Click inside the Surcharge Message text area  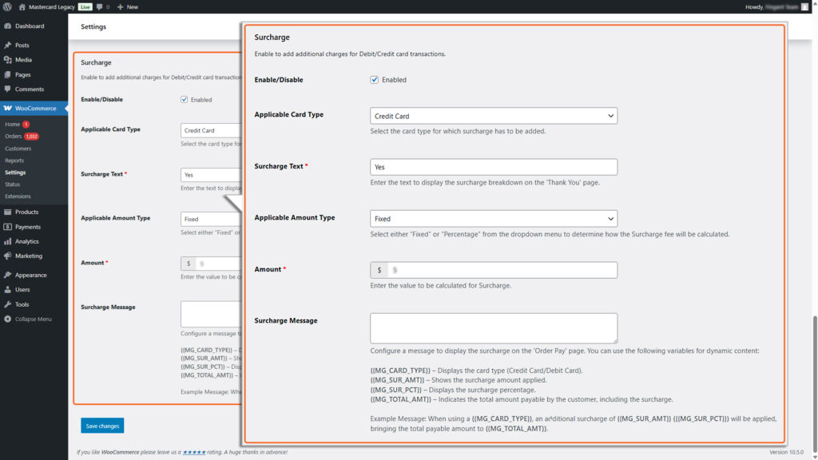(x=493, y=328)
